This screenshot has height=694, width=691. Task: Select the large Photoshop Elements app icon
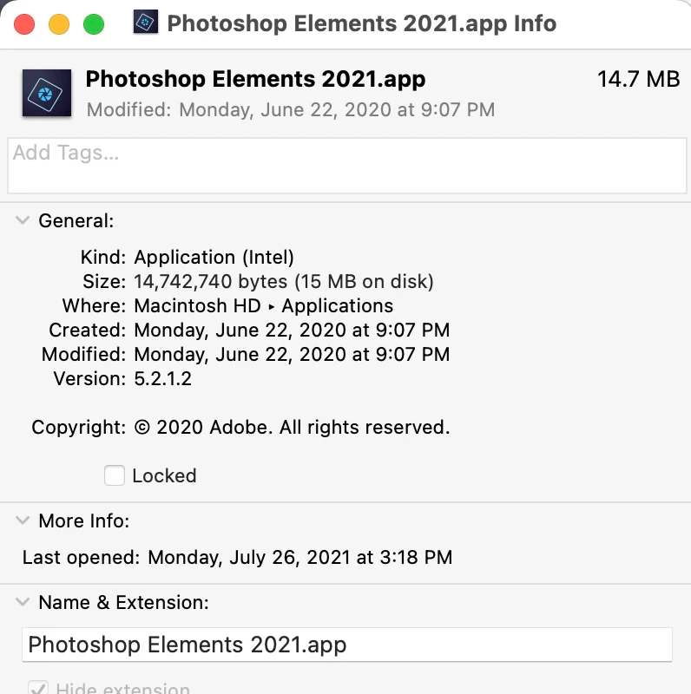pyautogui.click(x=47, y=93)
